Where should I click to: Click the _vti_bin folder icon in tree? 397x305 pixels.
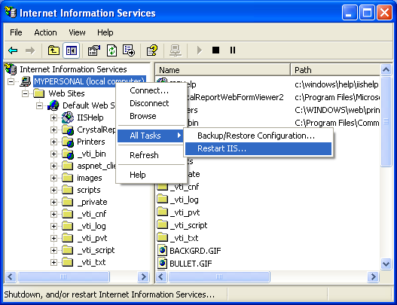point(68,154)
